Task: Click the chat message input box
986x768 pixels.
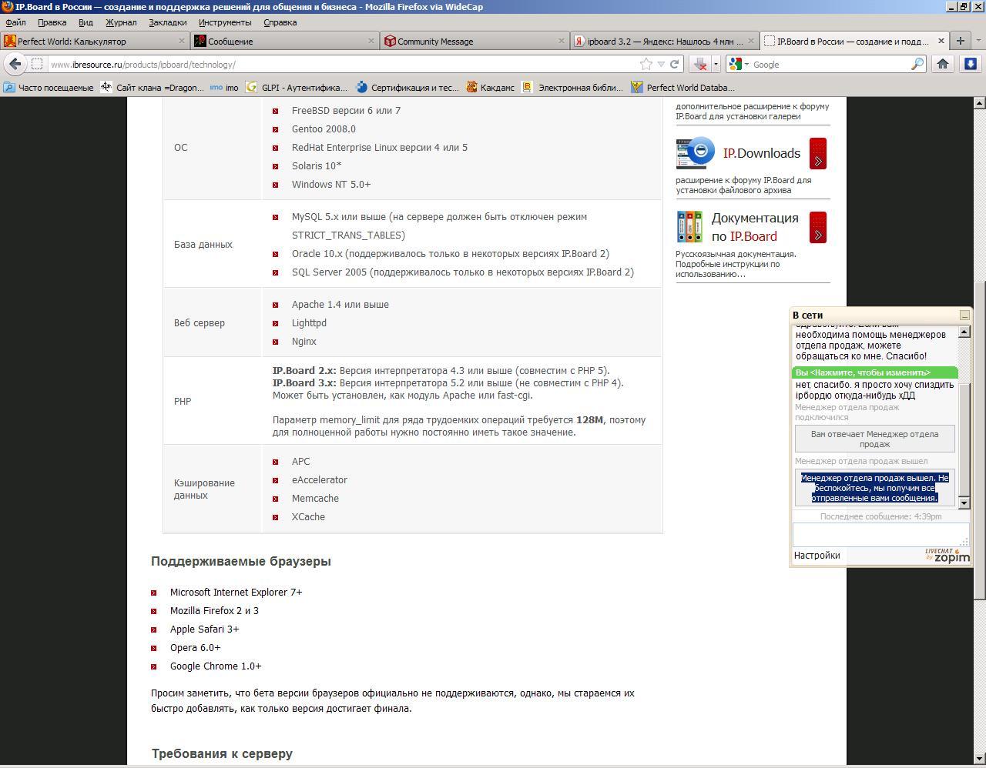Action: tap(880, 535)
